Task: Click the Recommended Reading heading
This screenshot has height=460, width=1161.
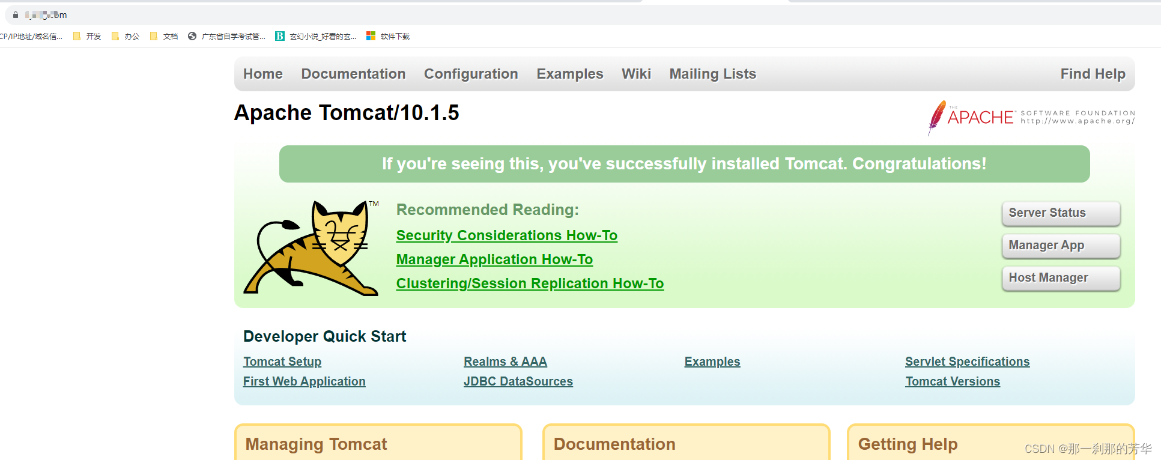Action: [488, 210]
